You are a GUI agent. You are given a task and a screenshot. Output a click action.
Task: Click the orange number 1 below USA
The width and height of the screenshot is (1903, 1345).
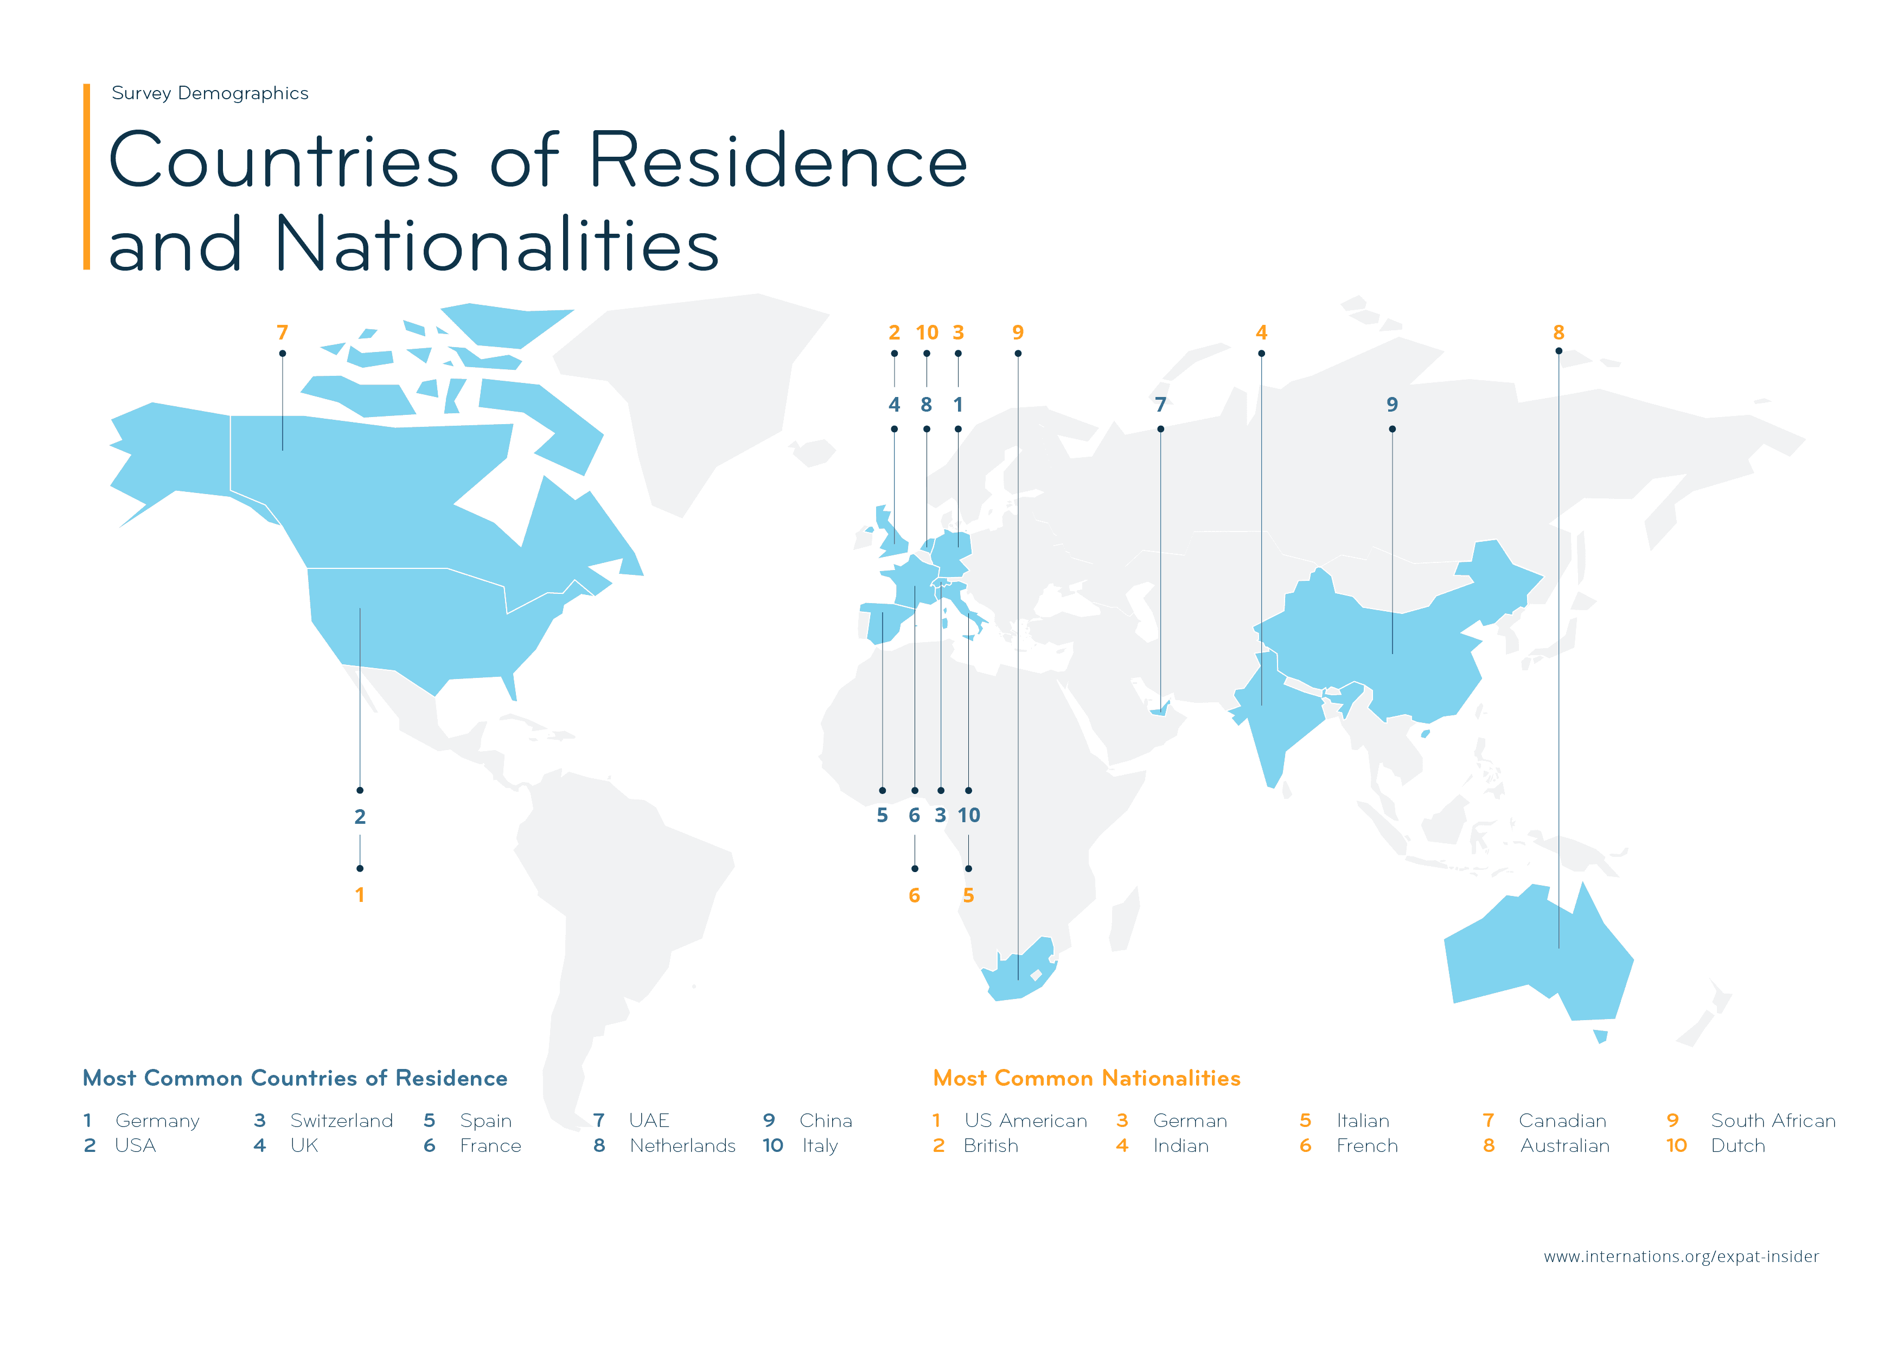pyautogui.click(x=360, y=895)
